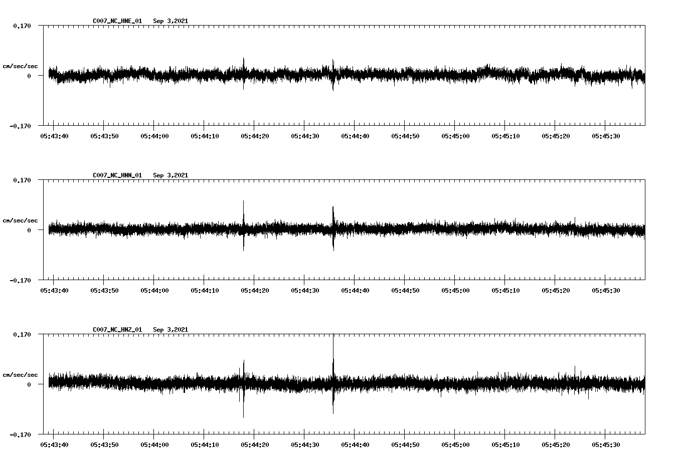Click the 05:45:10 time label under HNZ plot

[x=505, y=444]
